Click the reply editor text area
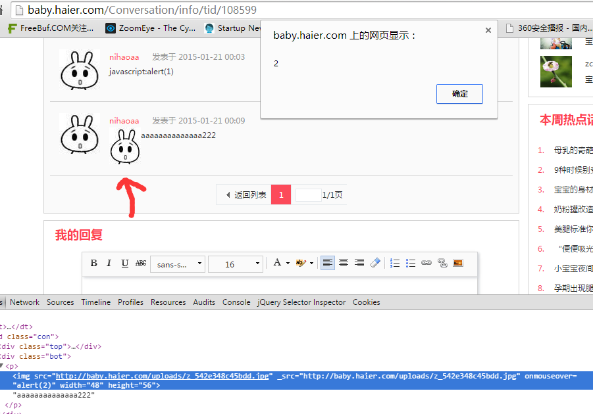 coord(280,286)
